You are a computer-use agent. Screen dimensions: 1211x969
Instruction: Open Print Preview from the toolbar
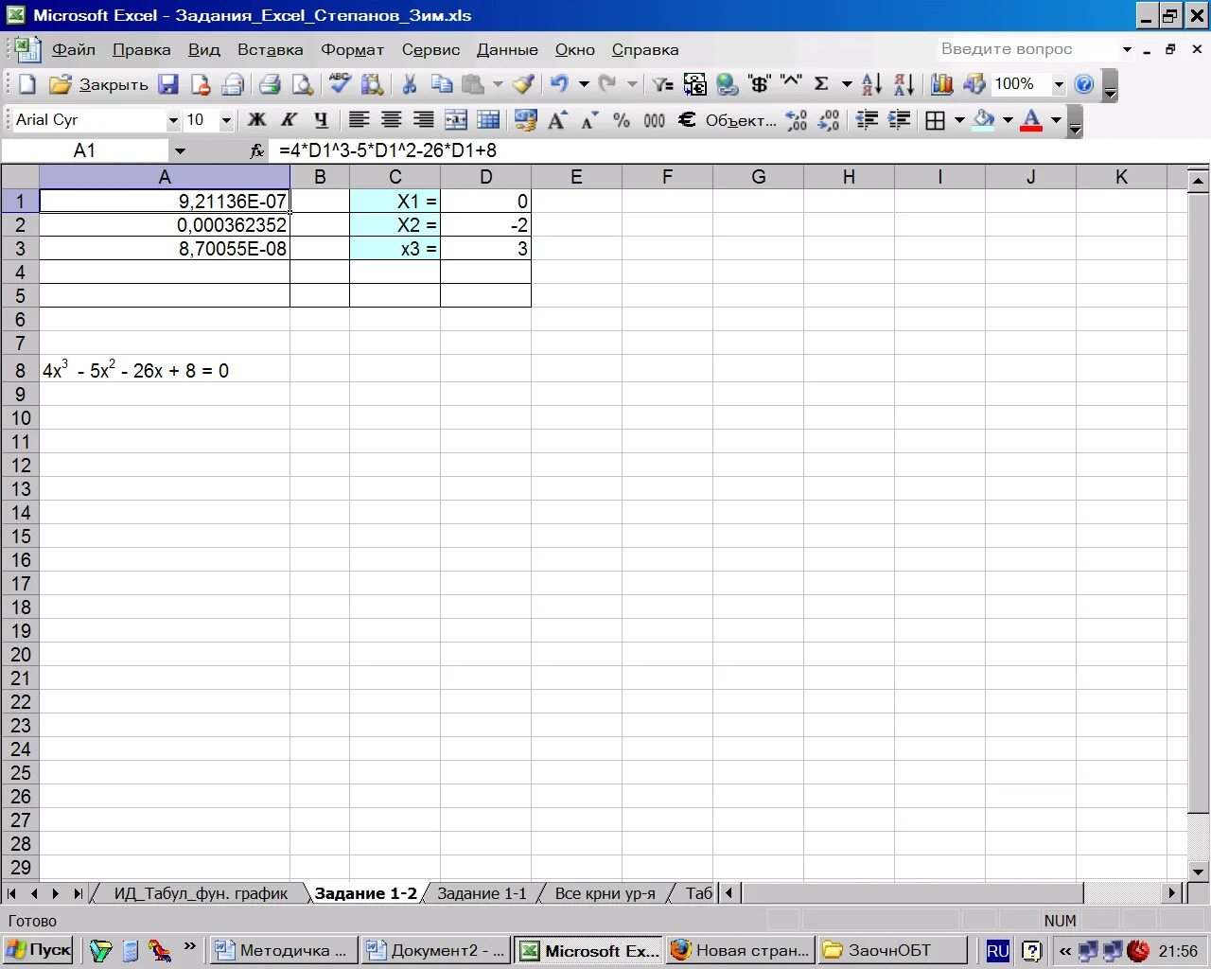tap(302, 84)
